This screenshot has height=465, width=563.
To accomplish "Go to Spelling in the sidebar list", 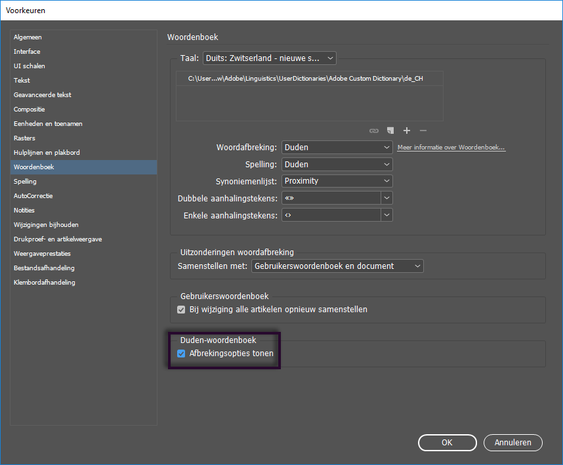I will click(x=83, y=182).
